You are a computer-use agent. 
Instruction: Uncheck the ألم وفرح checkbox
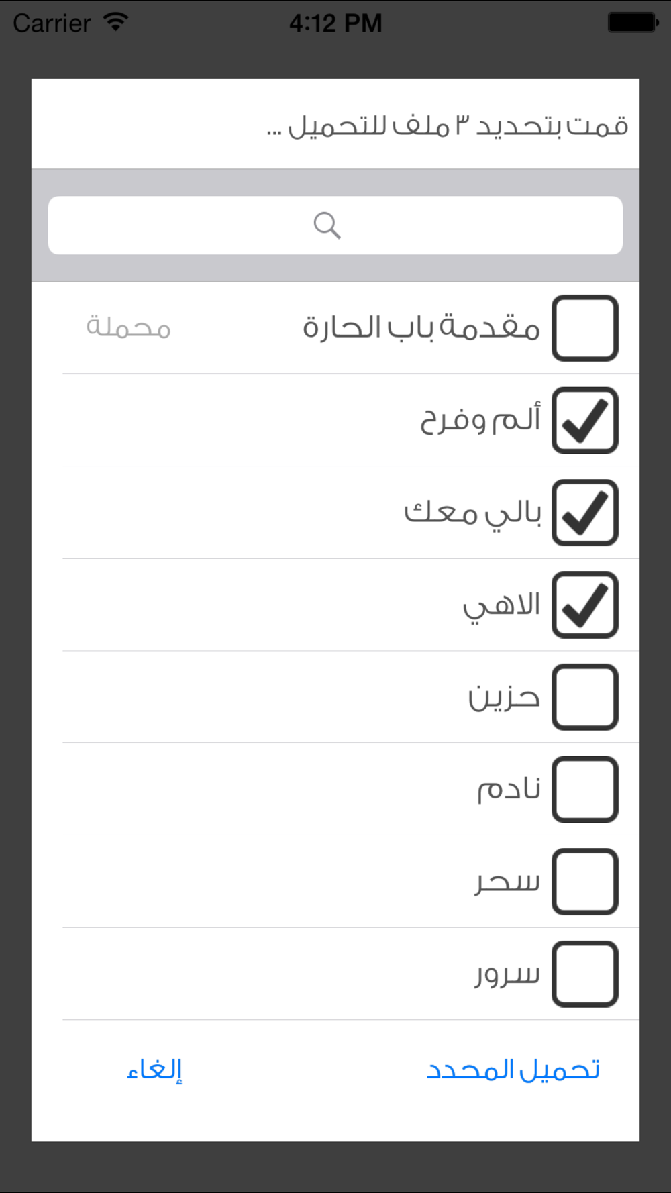584,421
